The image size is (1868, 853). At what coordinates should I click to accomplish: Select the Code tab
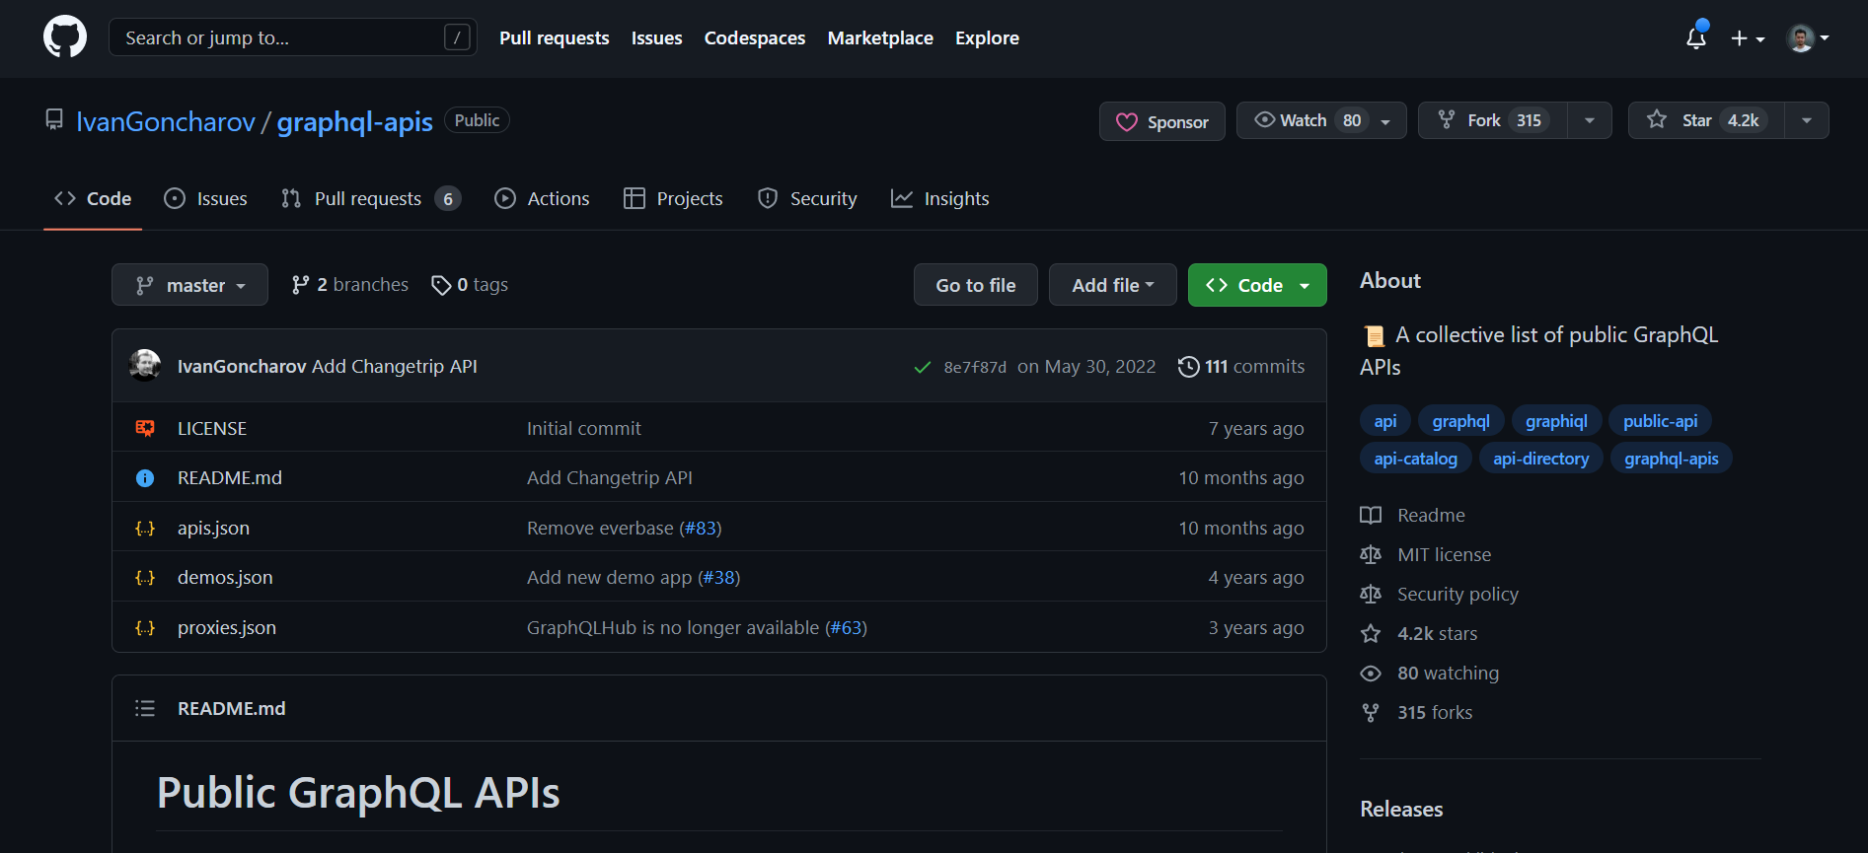[93, 198]
